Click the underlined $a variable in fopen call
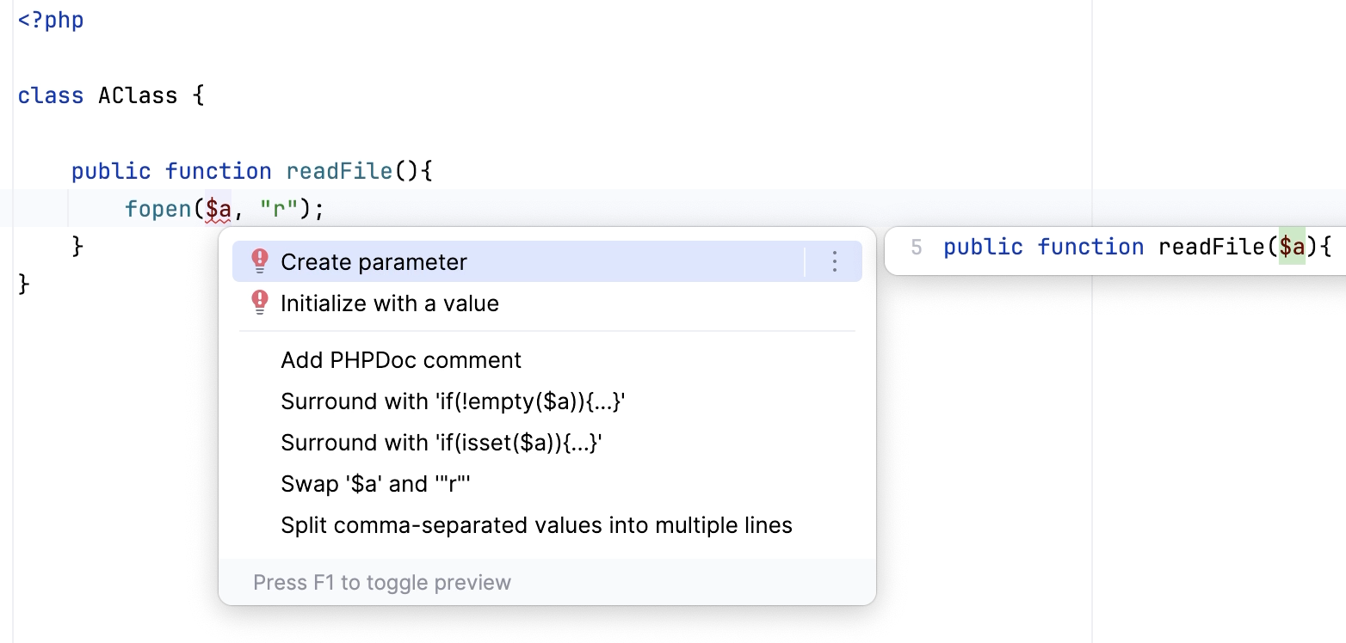 tap(219, 209)
